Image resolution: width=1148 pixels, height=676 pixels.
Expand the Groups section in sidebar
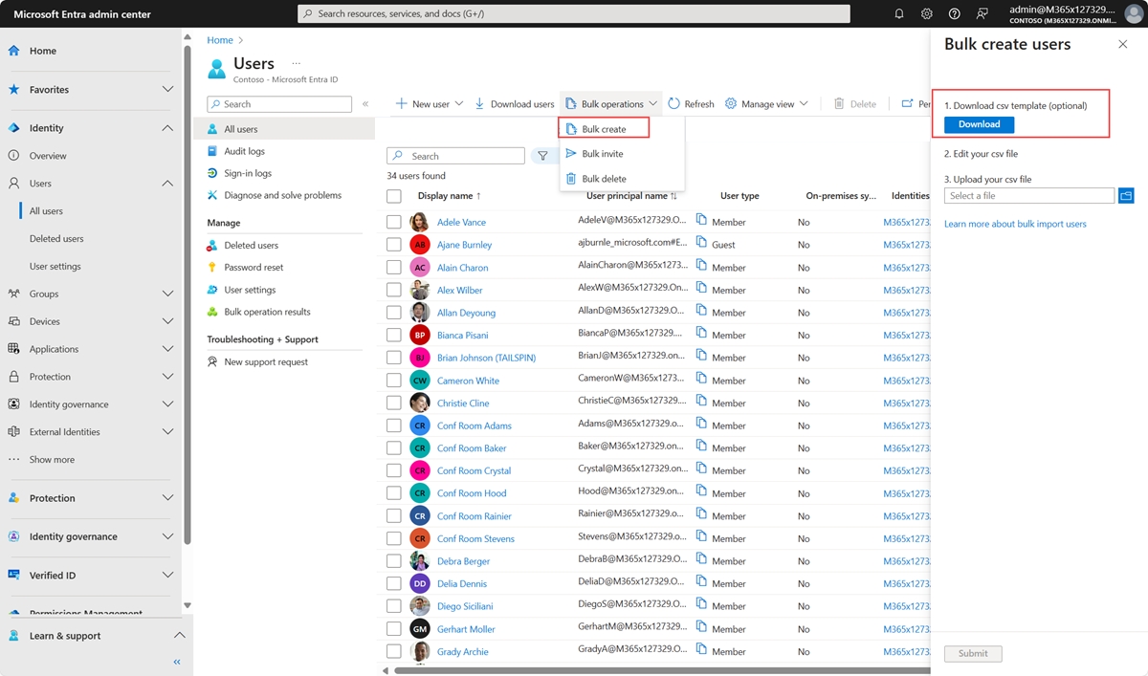click(x=167, y=294)
